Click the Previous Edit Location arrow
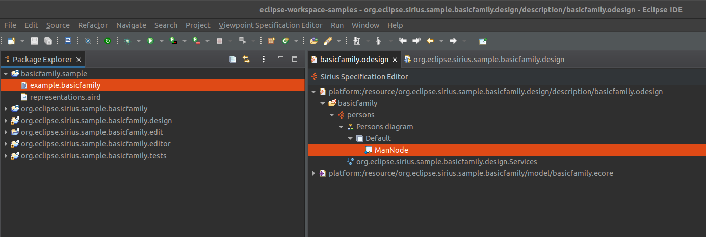 (x=403, y=41)
